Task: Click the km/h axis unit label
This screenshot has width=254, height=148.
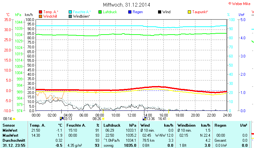Action: (29, 15)
